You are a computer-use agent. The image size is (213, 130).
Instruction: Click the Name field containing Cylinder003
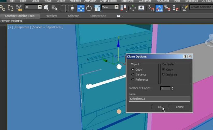point(159,99)
